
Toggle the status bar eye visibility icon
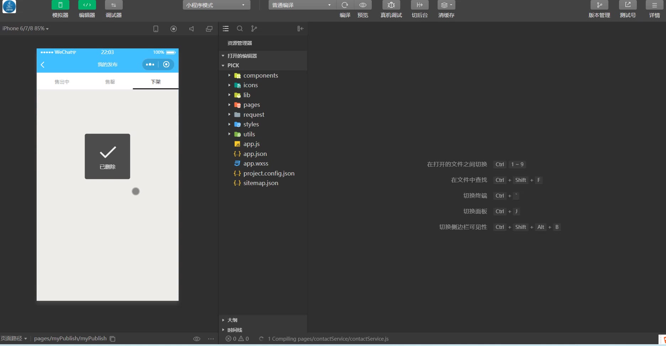[196, 339]
